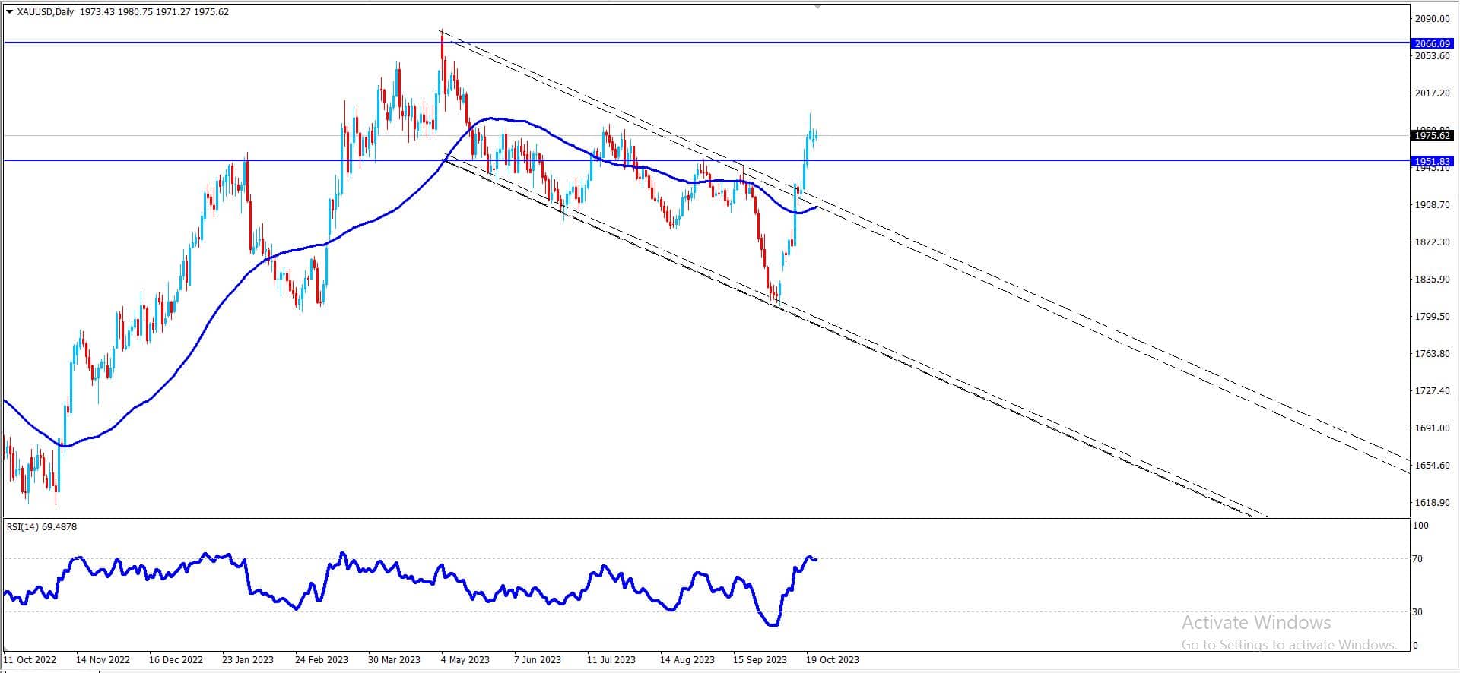Image resolution: width=1460 pixels, height=673 pixels.
Task: Click the 7 Jun 2023 date label
Action: click(x=538, y=659)
